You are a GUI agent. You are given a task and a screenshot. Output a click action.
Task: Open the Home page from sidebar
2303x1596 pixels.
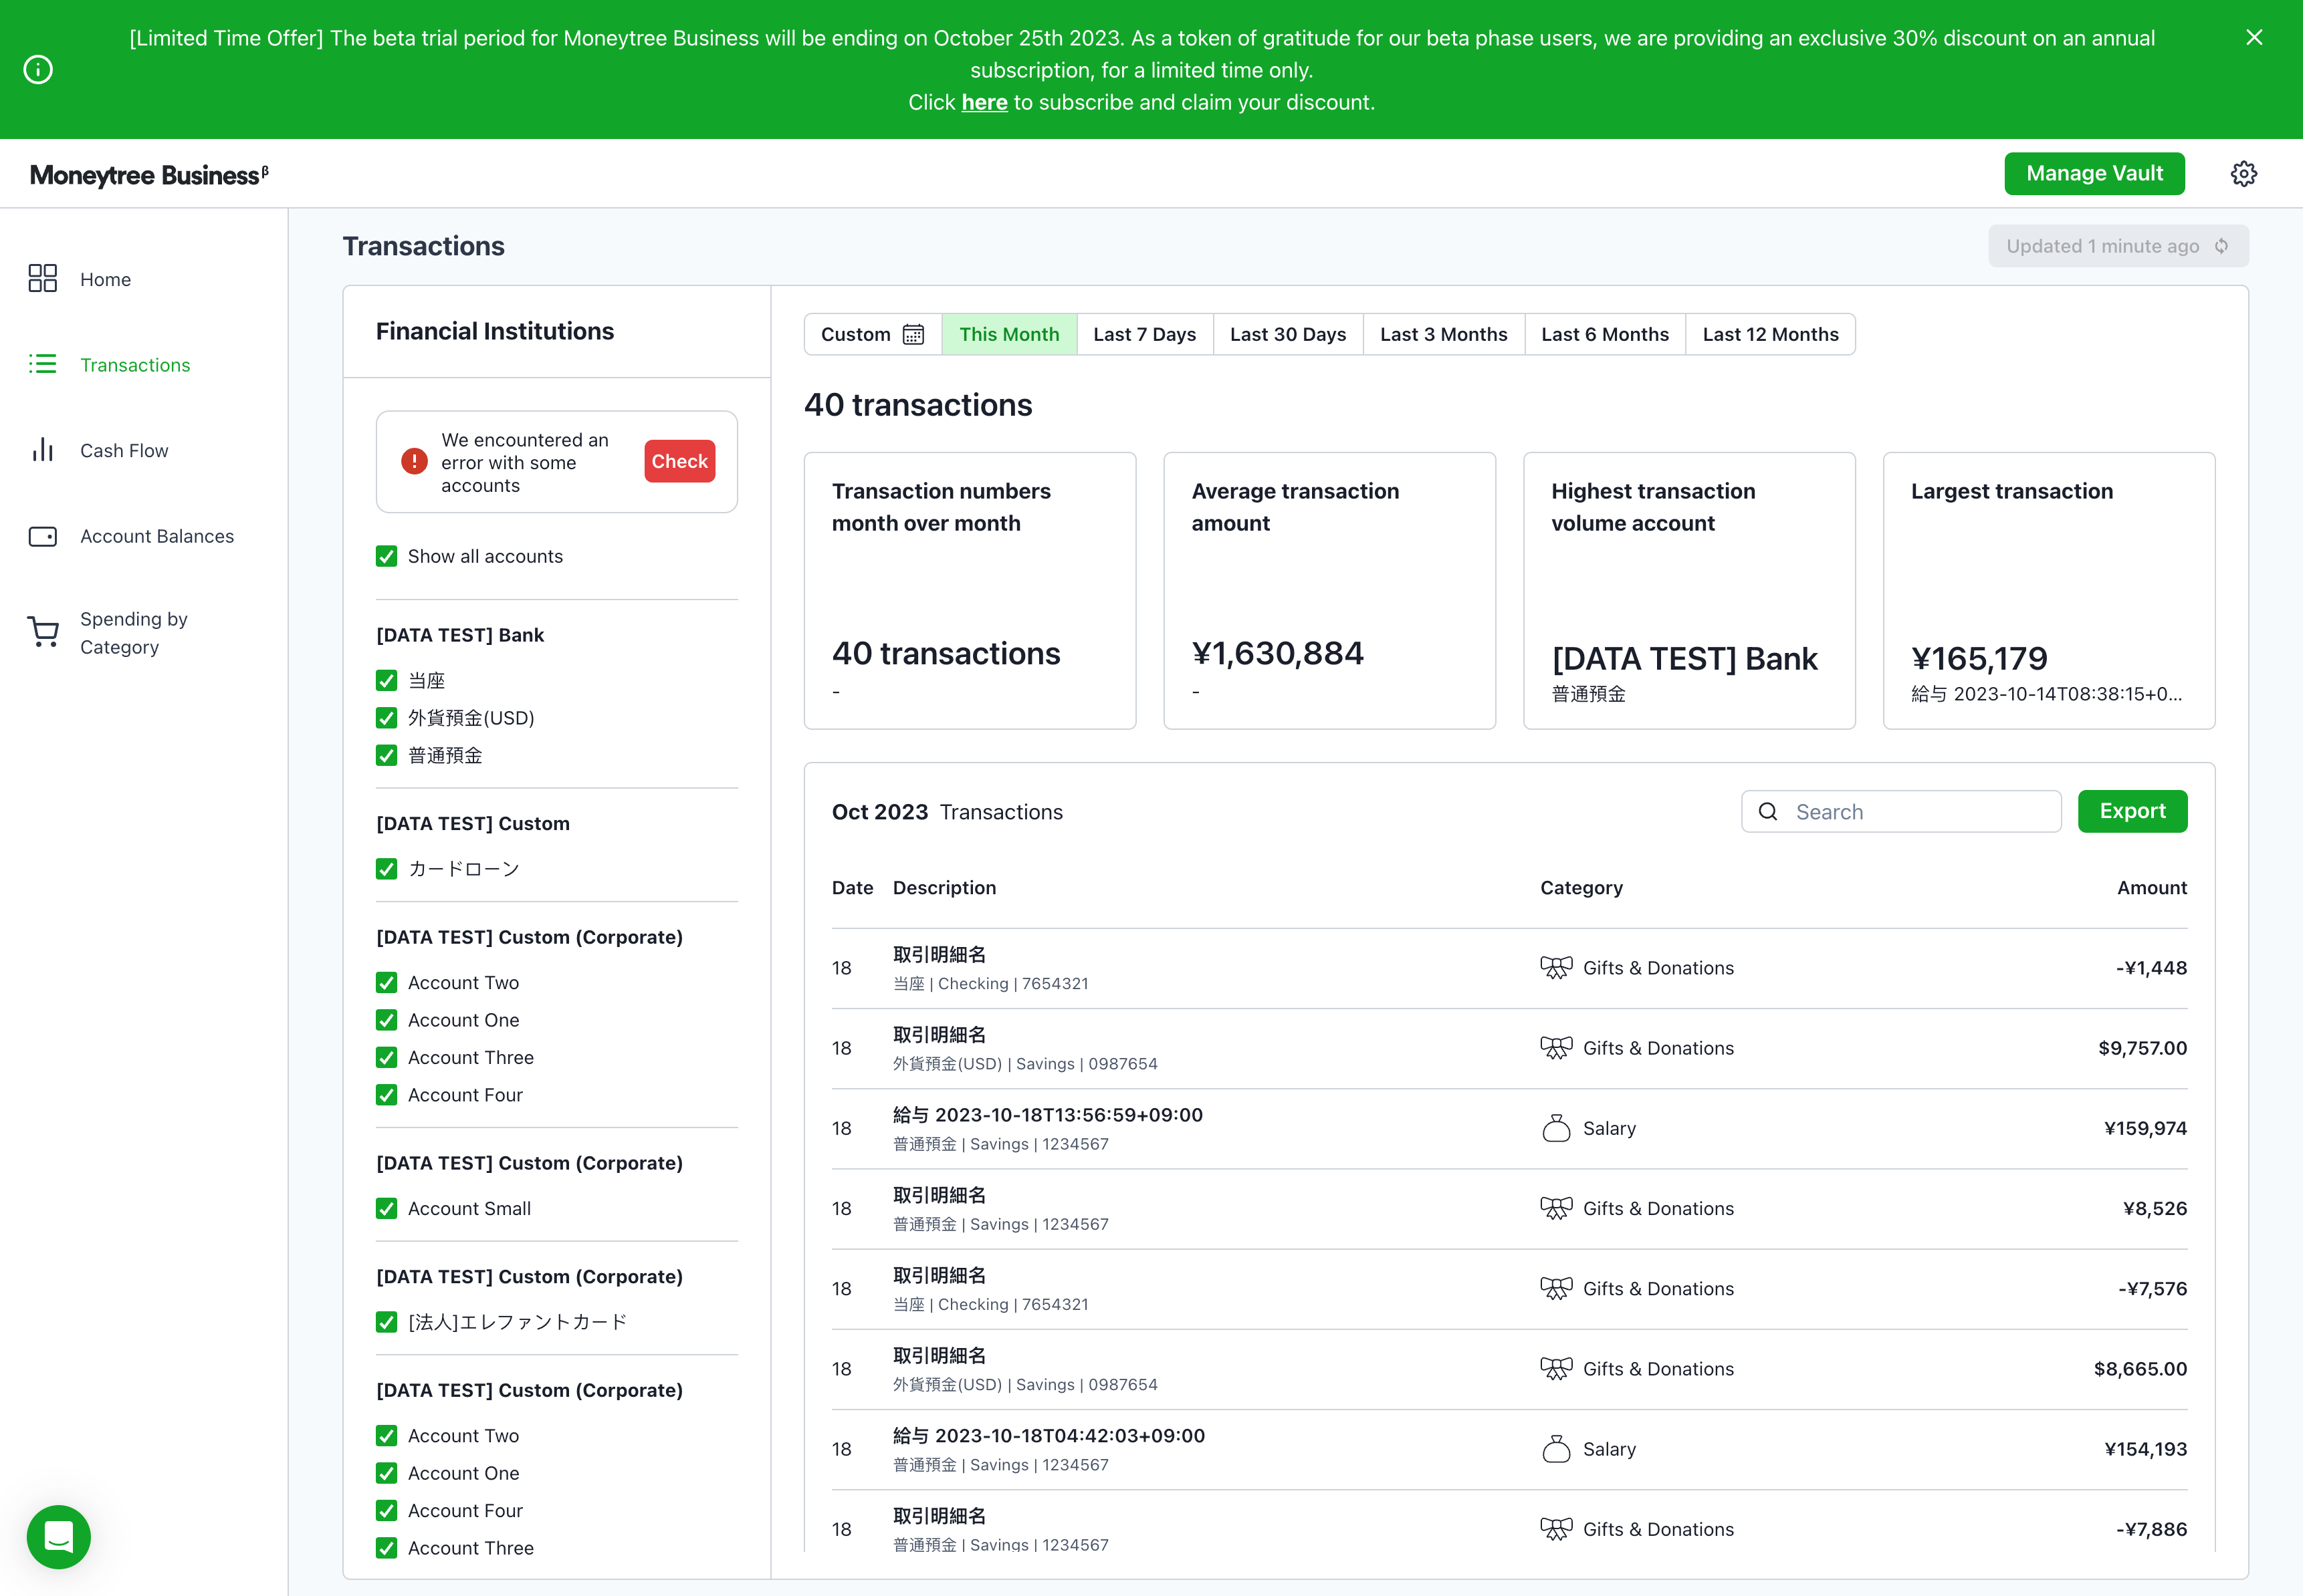pyautogui.click(x=105, y=279)
